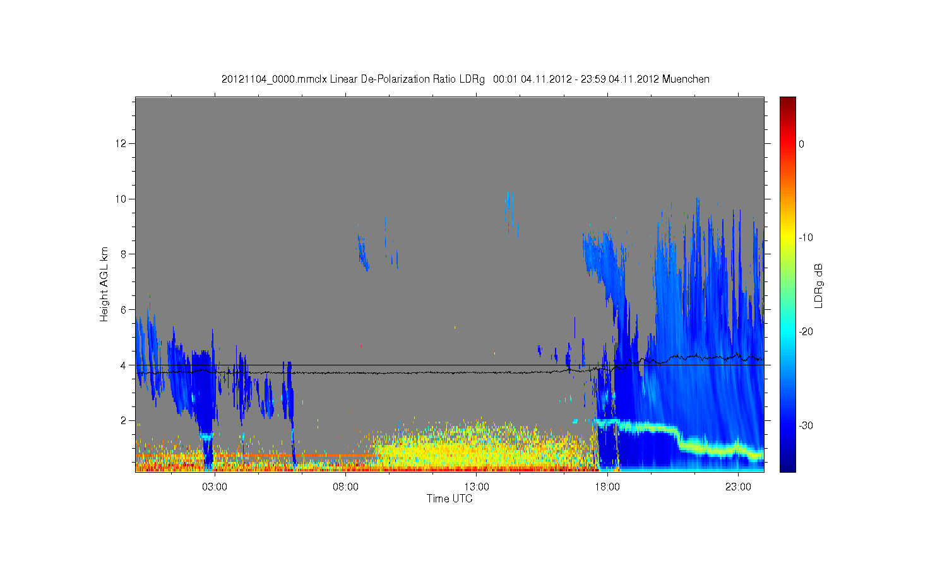Click the 'LDRg dB' colorbar label
The height and width of the screenshot is (568, 947).
click(819, 285)
